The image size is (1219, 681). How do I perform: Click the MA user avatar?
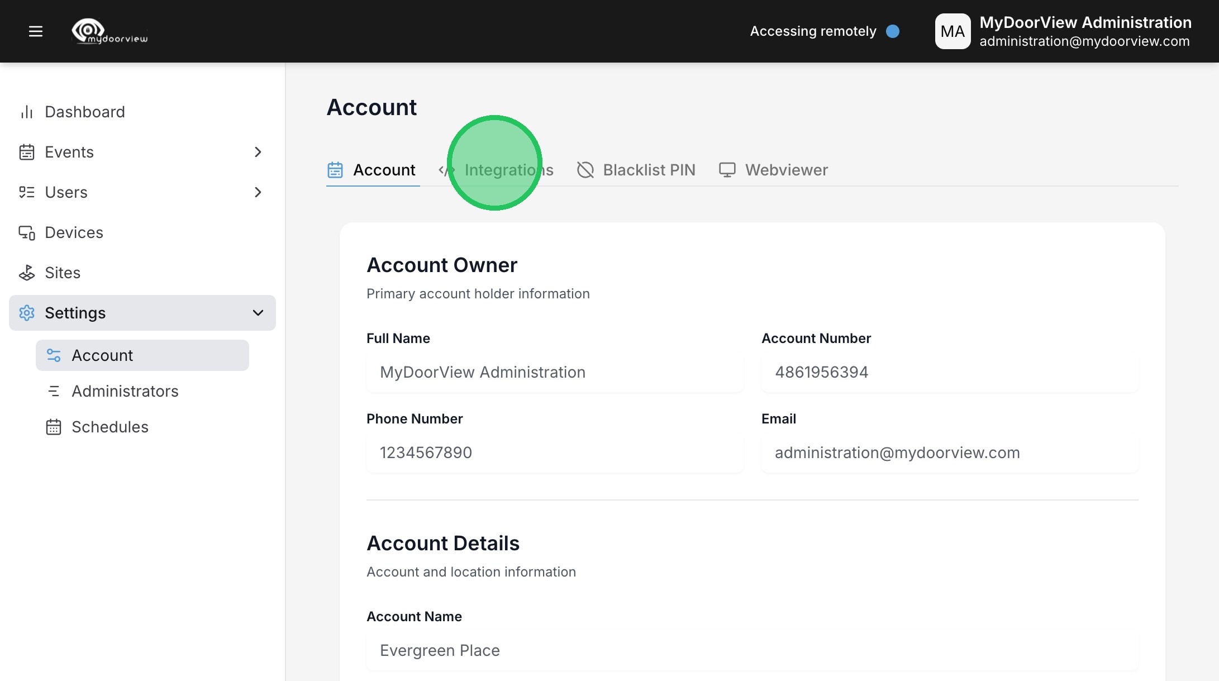tap(953, 31)
